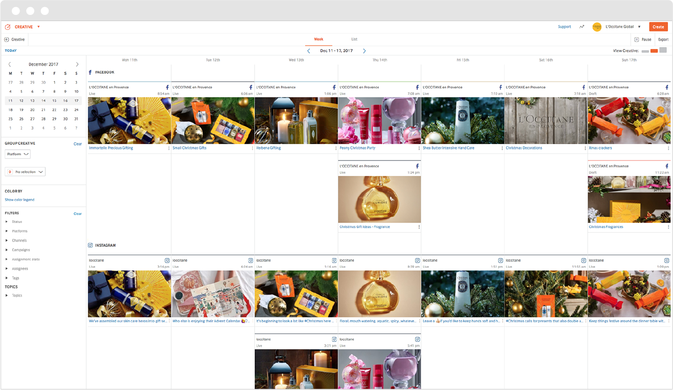The height and width of the screenshot is (390, 673).
Task: Click Instagram icon on the Thursday 5:41 pm post
Action: point(417,339)
